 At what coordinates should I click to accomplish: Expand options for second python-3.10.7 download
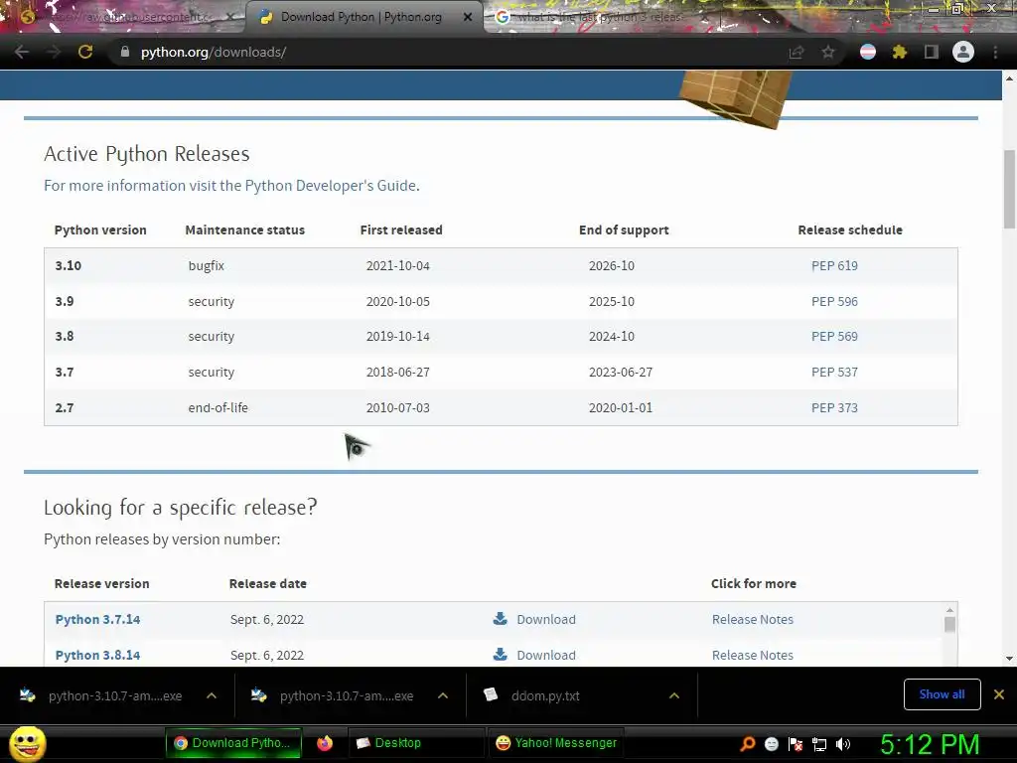[x=443, y=695]
